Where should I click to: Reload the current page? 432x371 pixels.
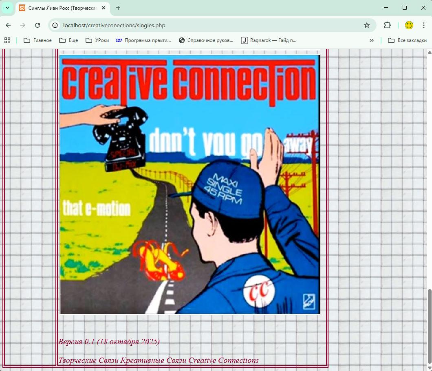[x=37, y=25]
